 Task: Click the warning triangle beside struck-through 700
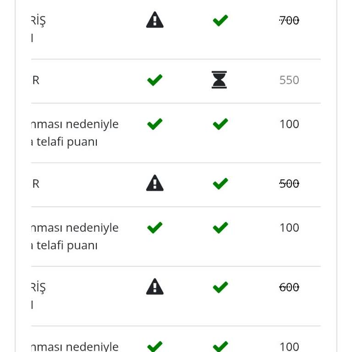[154, 20]
